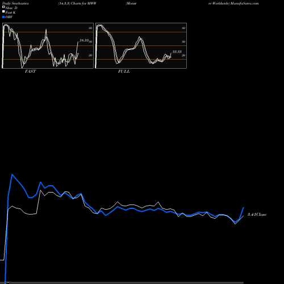Click the blue OBV line peak

point(12,174)
